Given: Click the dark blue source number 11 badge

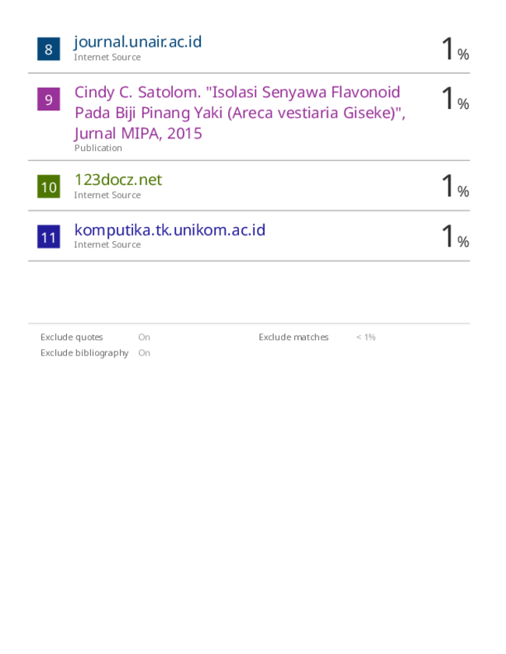Looking at the screenshot, I should [x=48, y=236].
